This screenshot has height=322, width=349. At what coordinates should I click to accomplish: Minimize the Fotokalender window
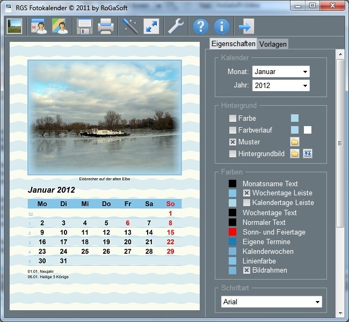pos(298,6)
